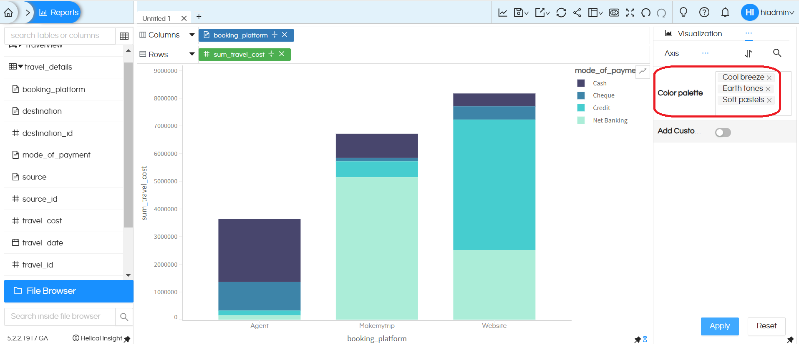Click the Net Banking legend color swatch

(x=581, y=120)
